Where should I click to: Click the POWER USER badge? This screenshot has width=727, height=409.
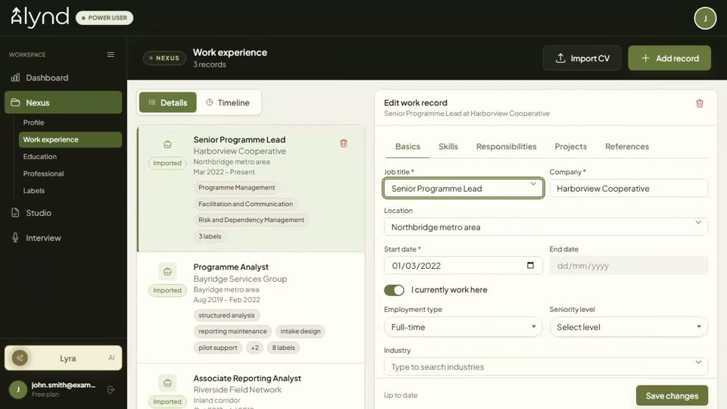tap(105, 17)
